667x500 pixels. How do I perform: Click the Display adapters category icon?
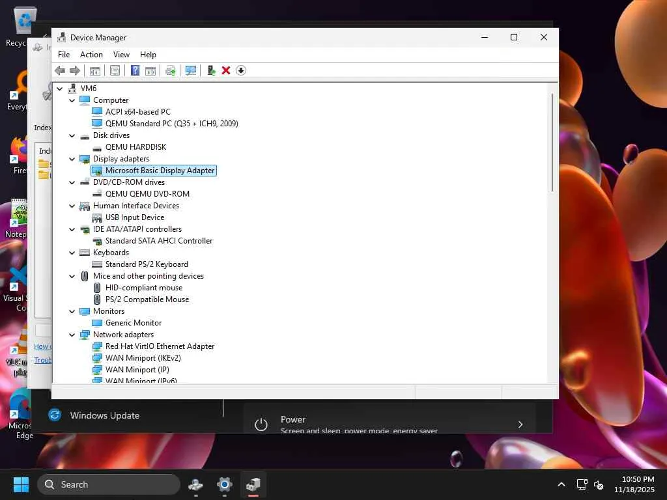click(x=85, y=159)
